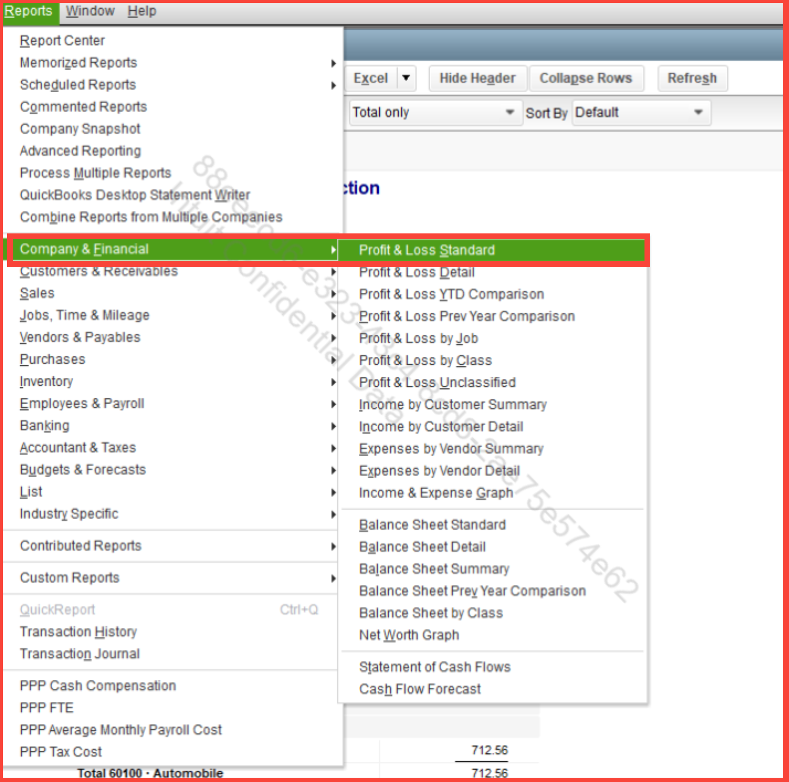
Task: Open Balance Sheet by Class
Action: pyautogui.click(x=431, y=613)
